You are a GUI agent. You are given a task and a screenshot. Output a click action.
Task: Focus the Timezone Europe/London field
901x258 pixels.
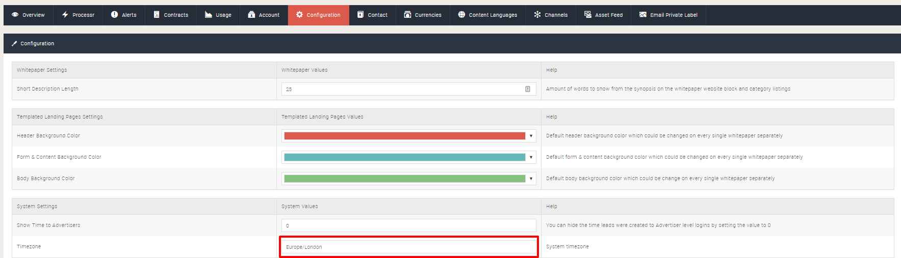tap(408, 247)
